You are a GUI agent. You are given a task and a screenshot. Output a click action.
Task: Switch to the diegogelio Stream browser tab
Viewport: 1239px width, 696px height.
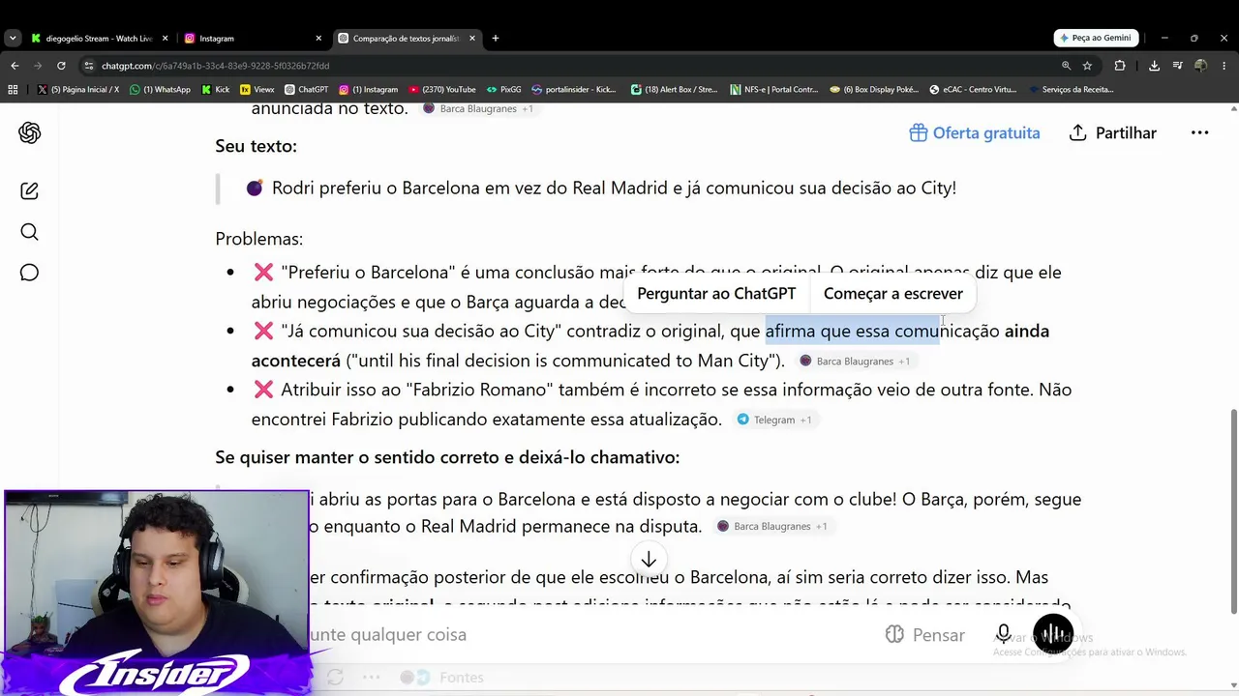coord(100,39)
